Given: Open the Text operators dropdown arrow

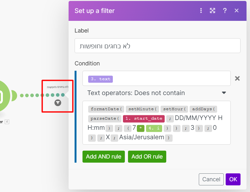Looking at the screenshot, I should (x=224, y=93).
